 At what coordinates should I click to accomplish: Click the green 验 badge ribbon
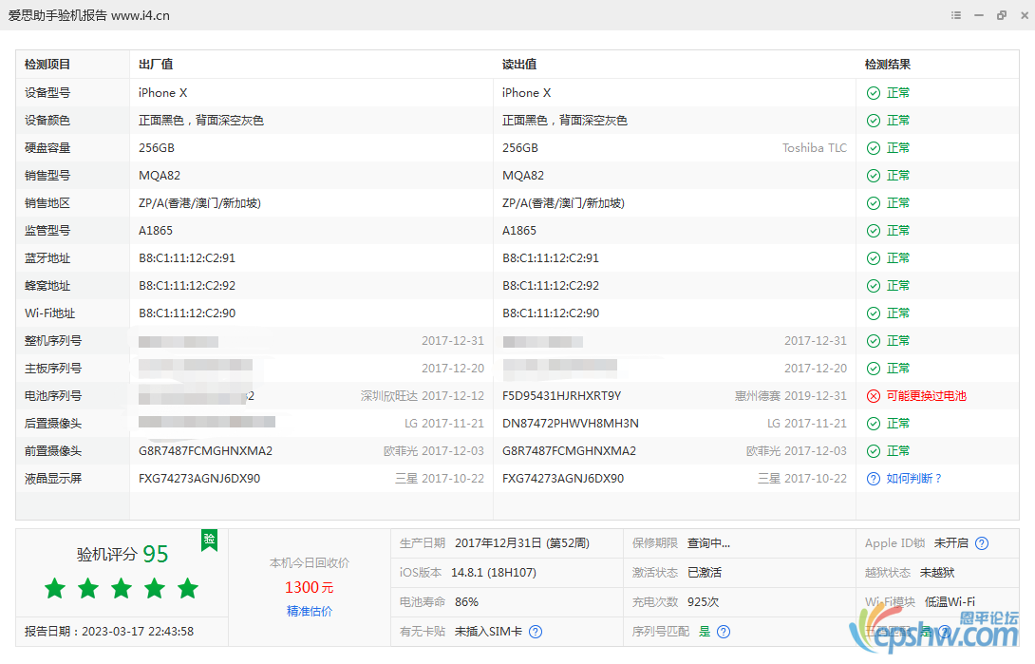[x=209, y=540]
